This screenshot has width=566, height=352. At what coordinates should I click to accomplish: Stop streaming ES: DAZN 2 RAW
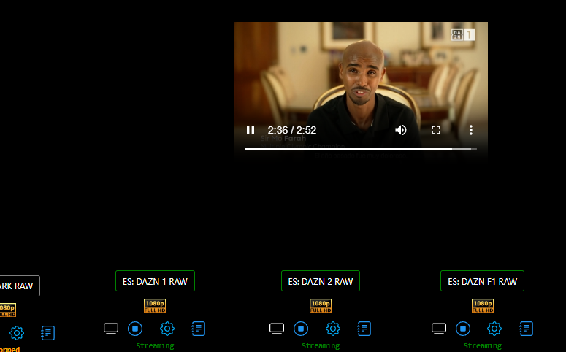coord(301,329)
